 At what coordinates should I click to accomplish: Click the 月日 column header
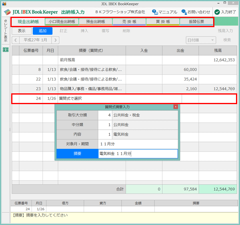tap(50, 51)
